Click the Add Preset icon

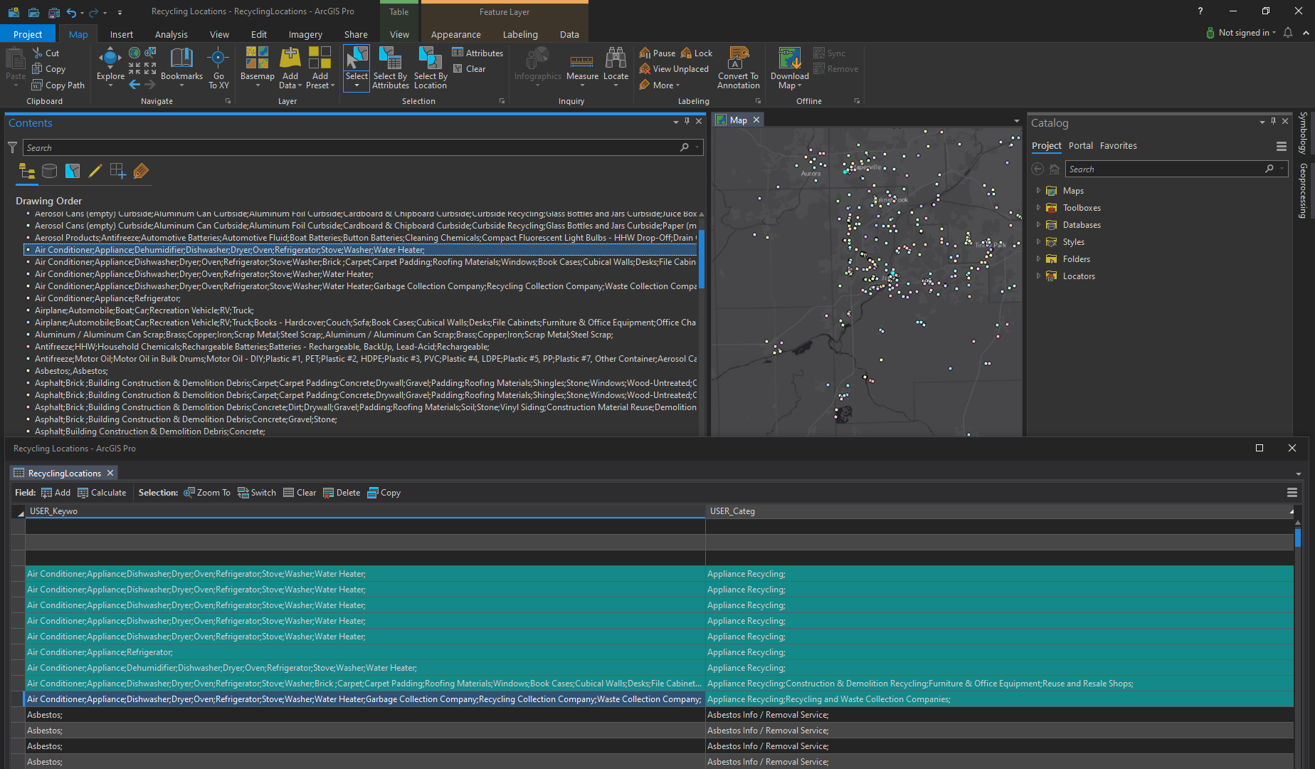pyautogui.click(x=320, y=57)
